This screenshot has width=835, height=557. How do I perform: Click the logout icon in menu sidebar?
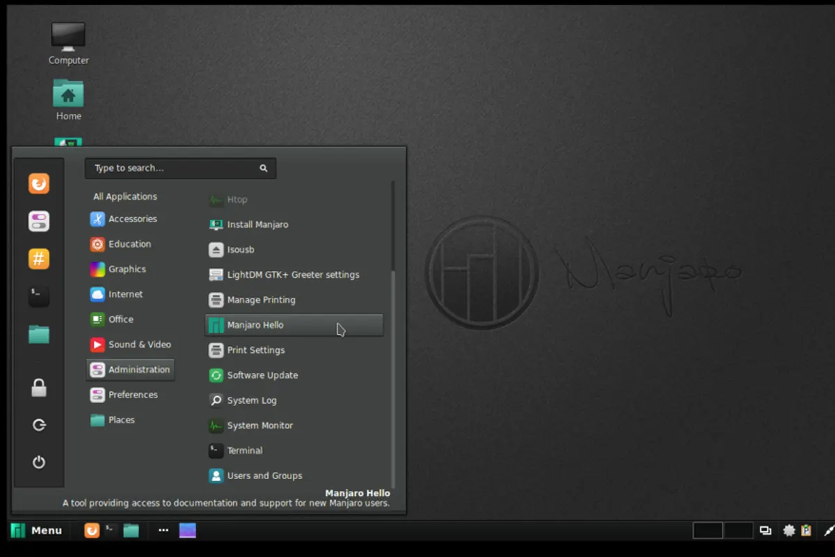39,425
